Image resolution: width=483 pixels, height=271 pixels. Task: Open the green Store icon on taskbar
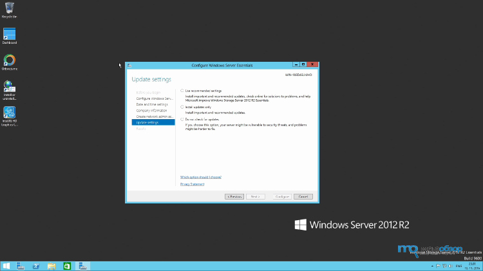[67, 266]
